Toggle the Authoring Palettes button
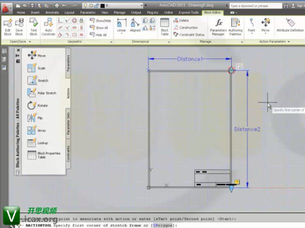Image resolution: width=305 pixels, height=228 pixels. point(235,27)
